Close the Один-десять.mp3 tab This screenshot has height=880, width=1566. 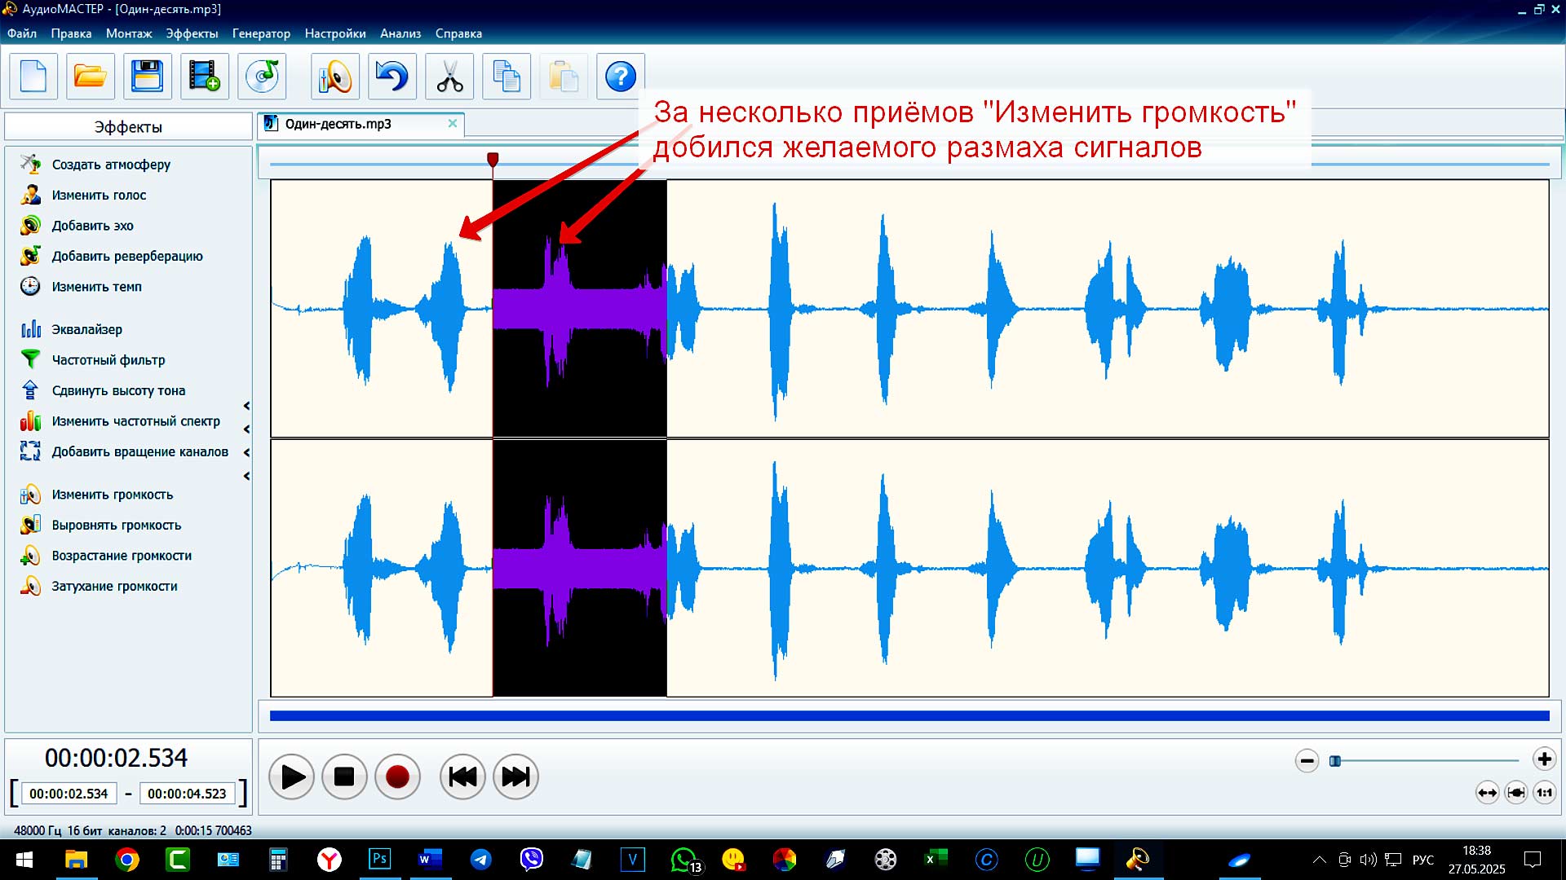453,123
